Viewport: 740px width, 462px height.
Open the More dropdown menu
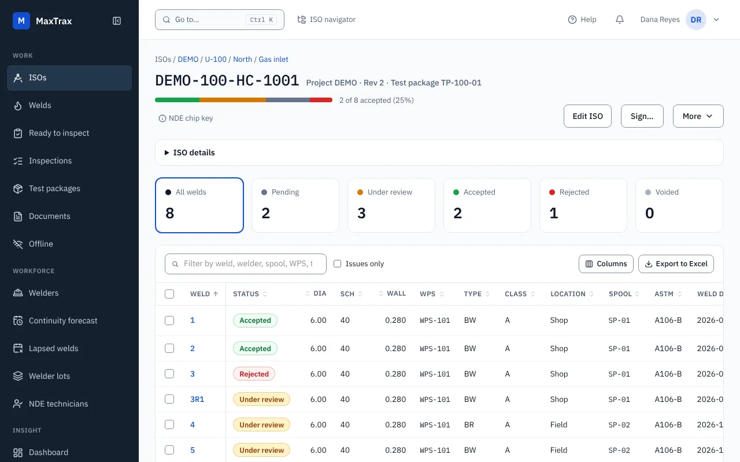click(698, 116)
